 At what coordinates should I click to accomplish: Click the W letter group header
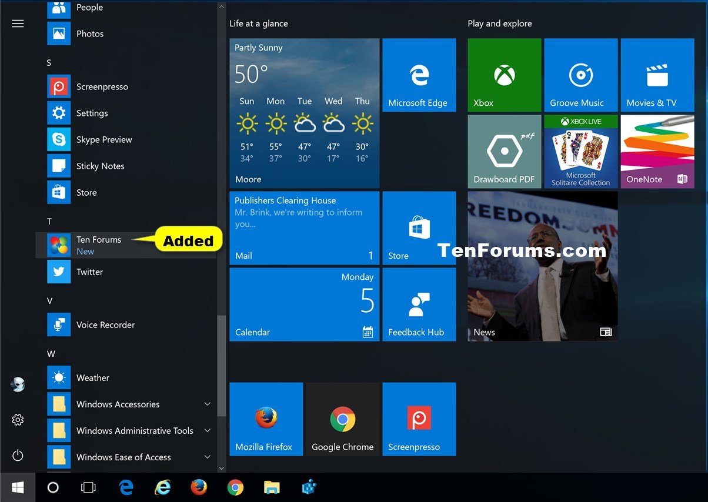pyautogui.click(x=51, y=353)
